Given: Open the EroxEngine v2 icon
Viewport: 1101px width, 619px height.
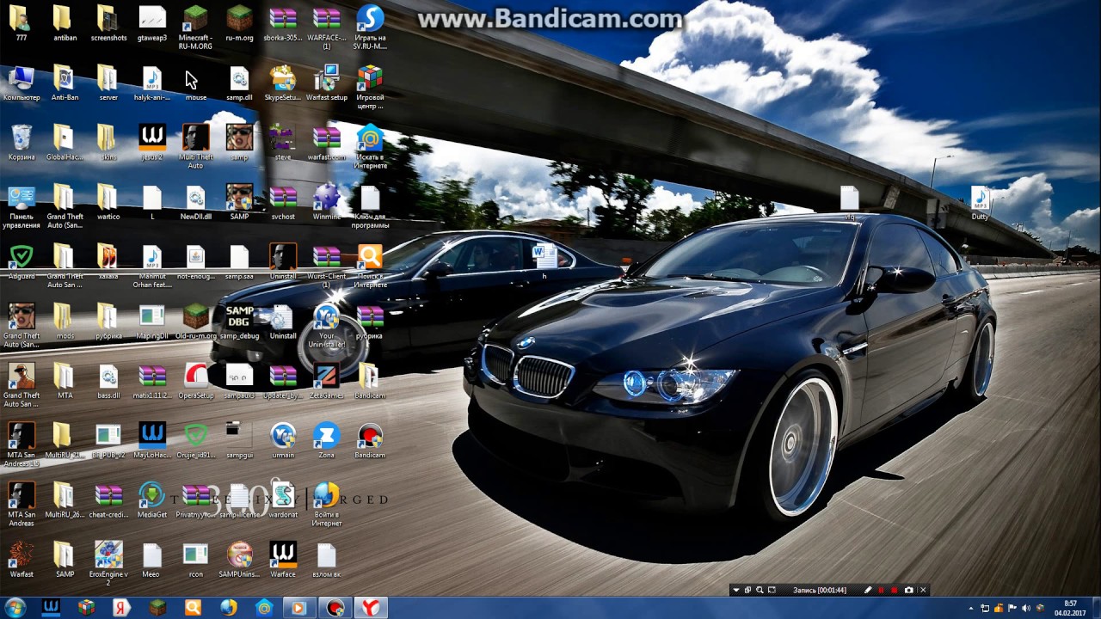Looking at the screenshot, I should (x=108, y=564).
